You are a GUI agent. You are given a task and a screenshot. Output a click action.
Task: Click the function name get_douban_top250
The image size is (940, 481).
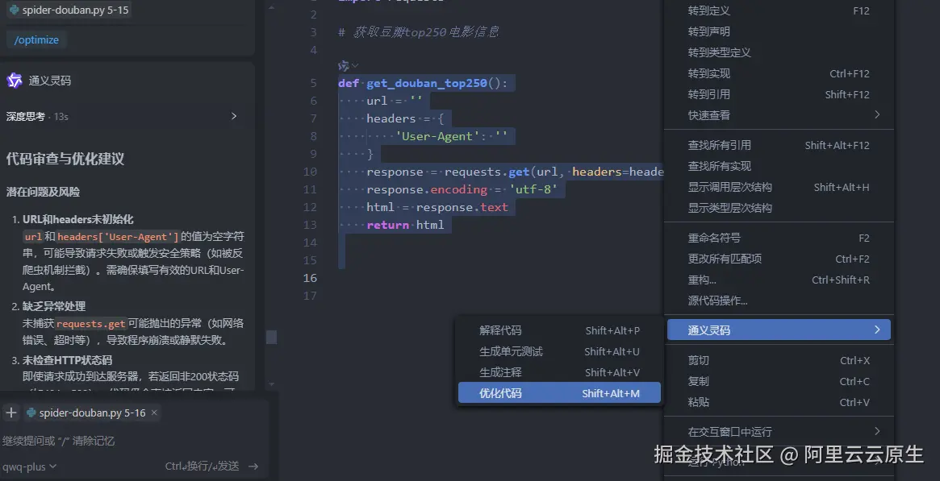pyautogui.click(x=426, y=83)
